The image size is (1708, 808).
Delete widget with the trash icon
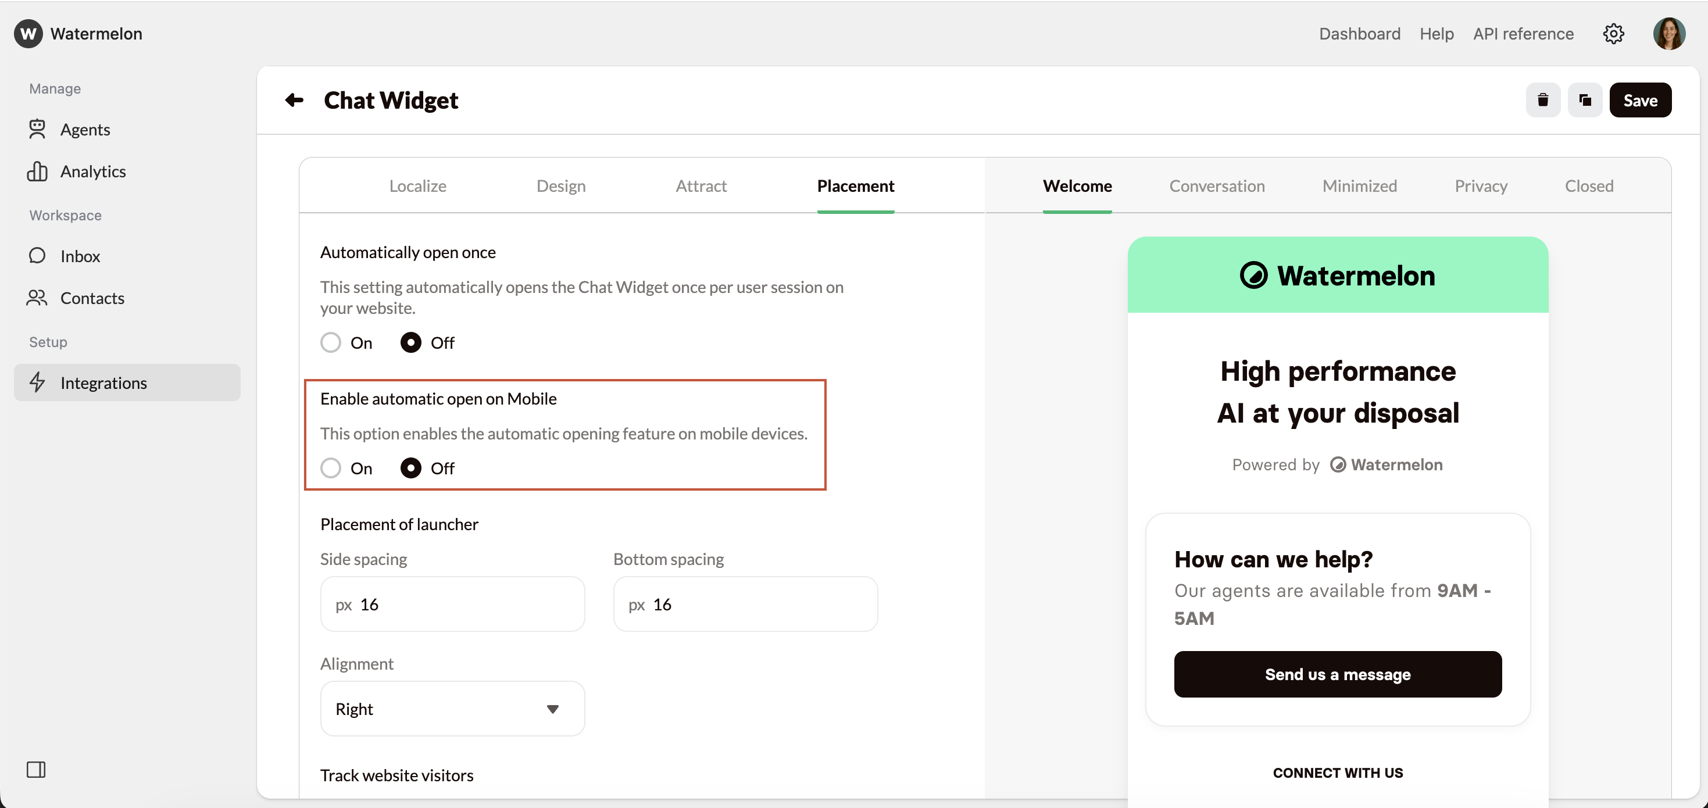click(1543, 100)
